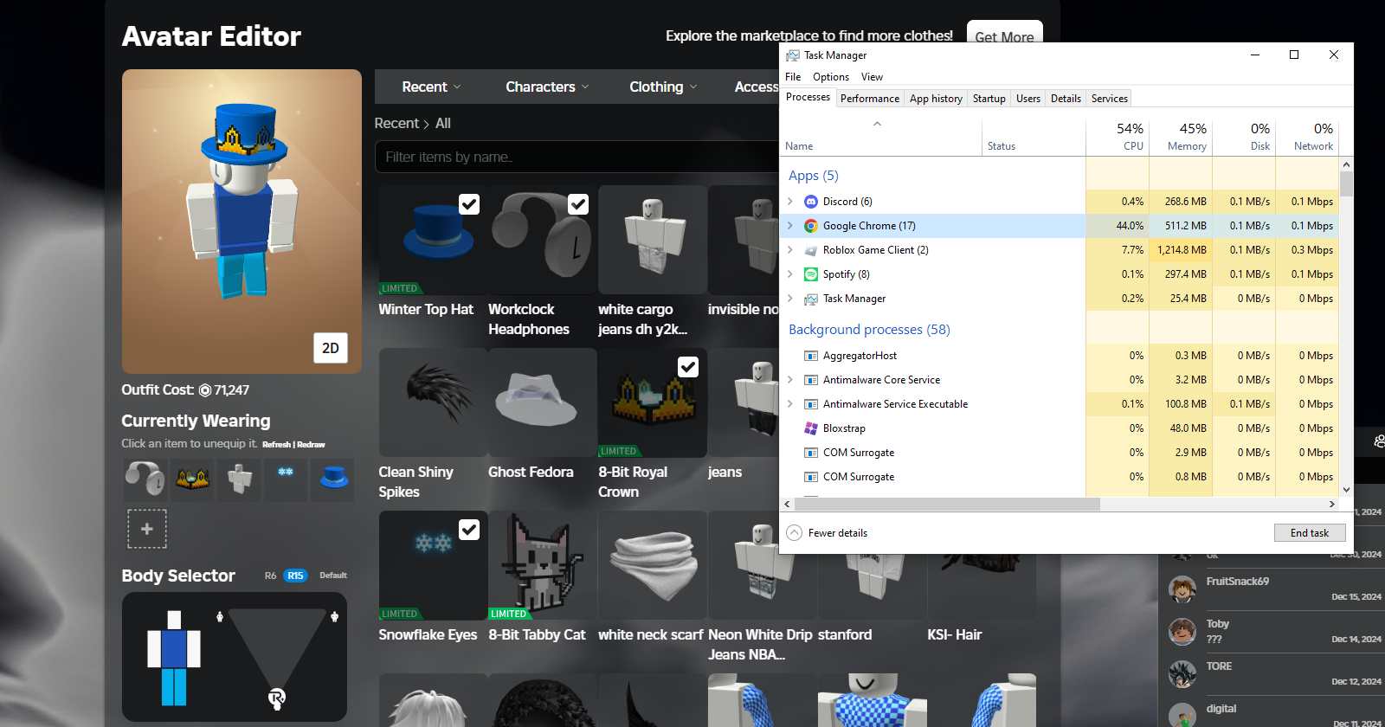Click the Google Chrome icon in process list
Viewport: 1385px width, 727px height.
[811, 226]
